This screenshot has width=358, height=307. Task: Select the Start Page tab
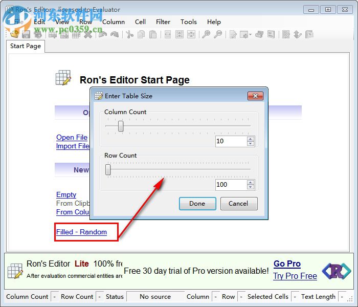tap(26, 46)
